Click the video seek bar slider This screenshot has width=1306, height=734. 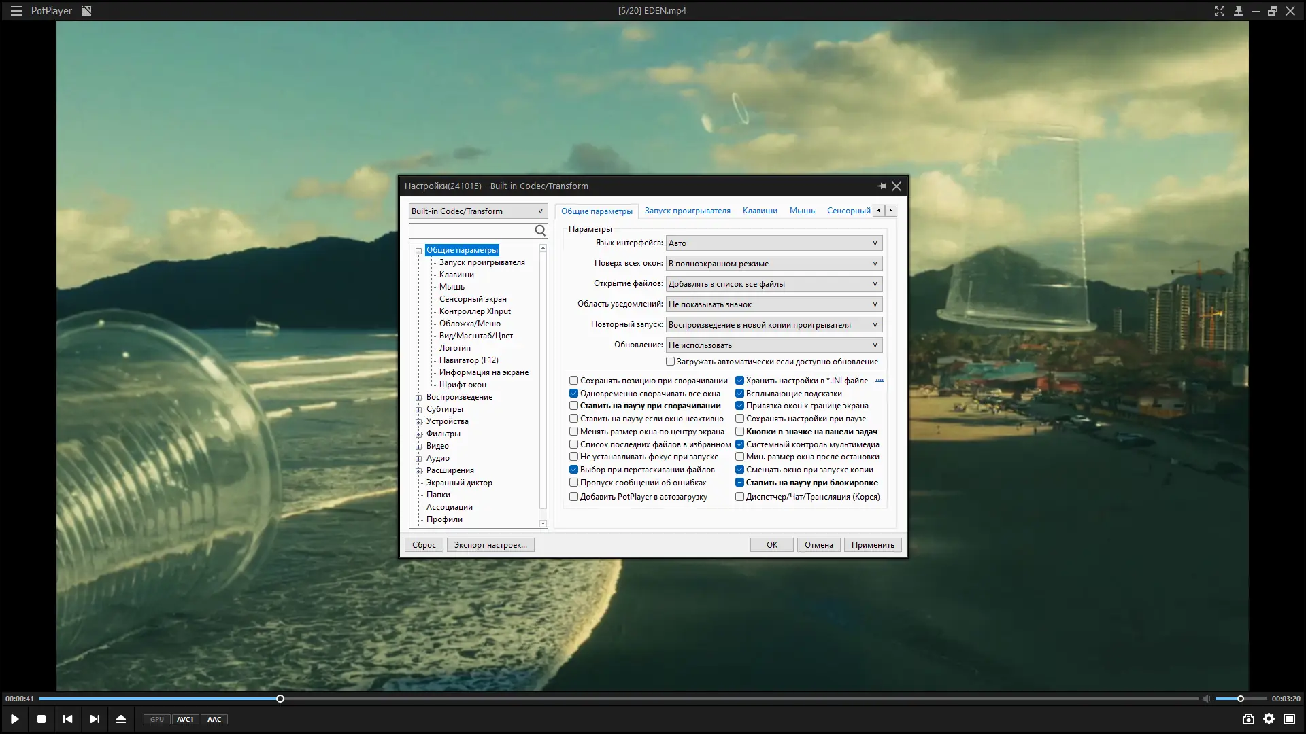click(280, 699)
